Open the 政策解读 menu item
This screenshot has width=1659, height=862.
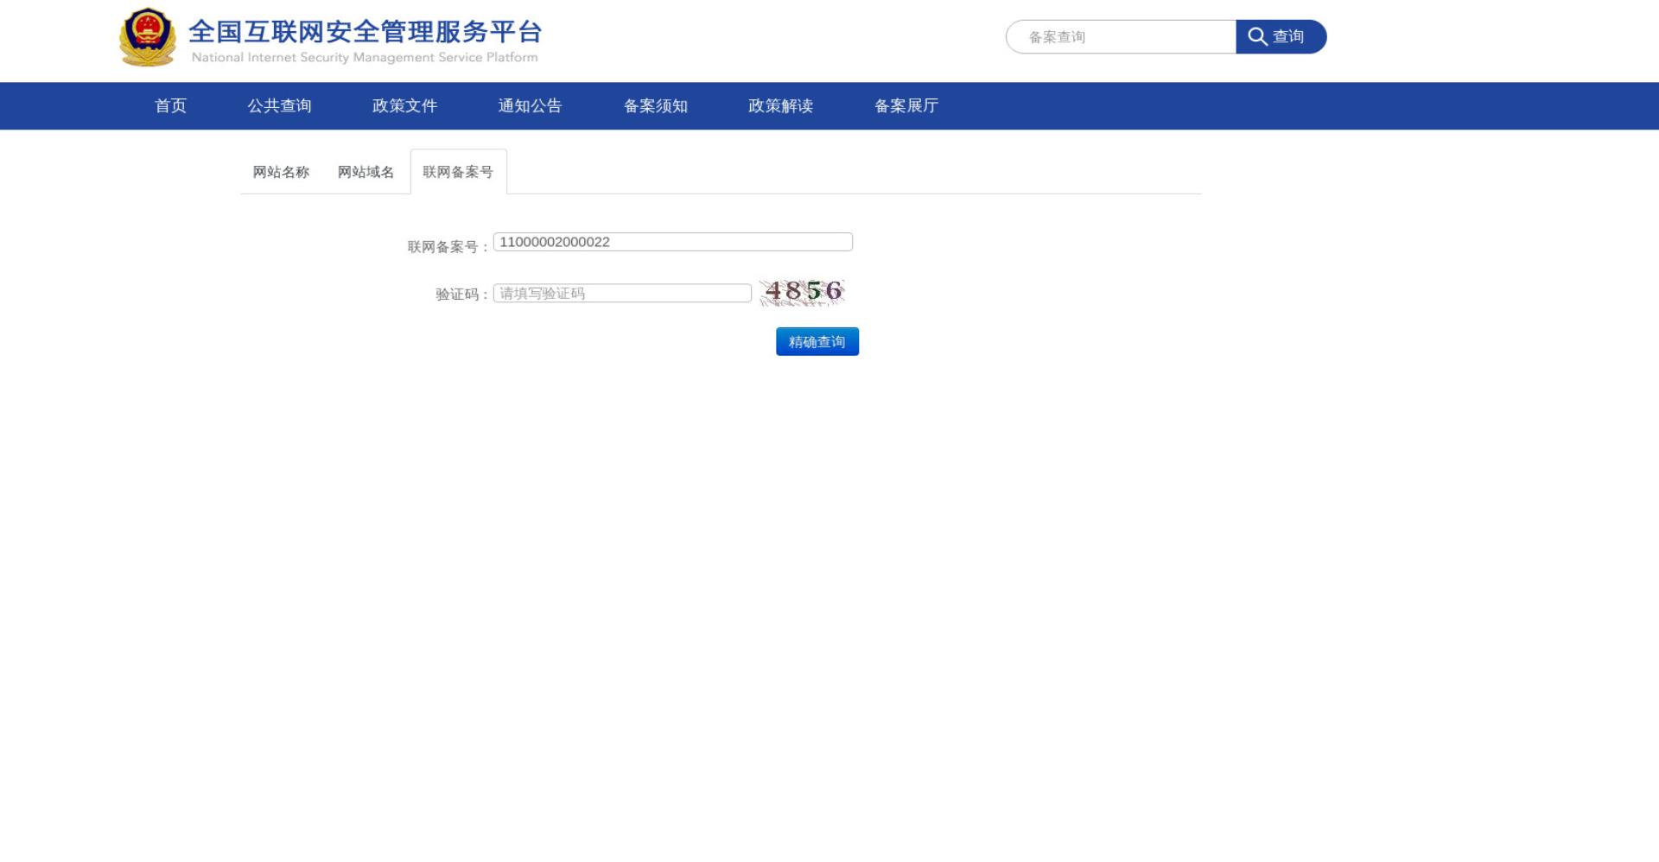coord(780,105)
